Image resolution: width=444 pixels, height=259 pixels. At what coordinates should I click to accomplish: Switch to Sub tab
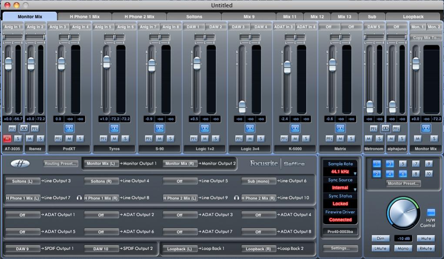point(372,17)
